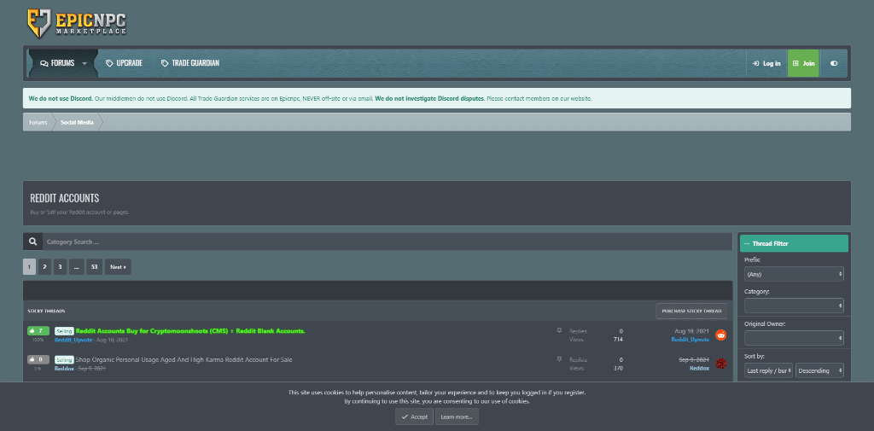This screenshot has width=874, height=431.
Task: Go to Social Media breadcrumb
Action: [x=77, y=122]
